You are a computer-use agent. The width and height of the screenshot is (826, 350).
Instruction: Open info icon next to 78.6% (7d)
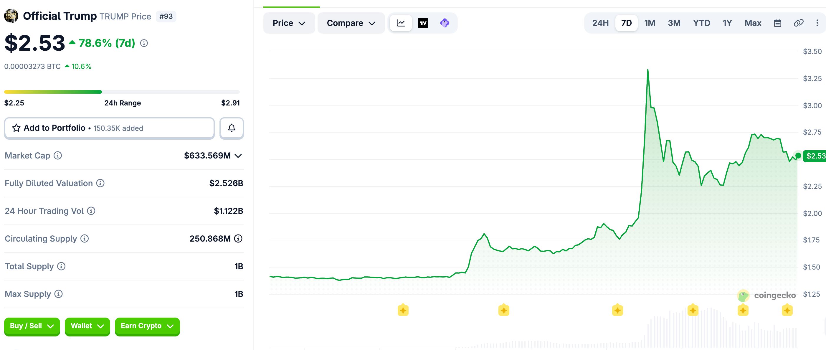pyautogui.click(x=144, y=43)
